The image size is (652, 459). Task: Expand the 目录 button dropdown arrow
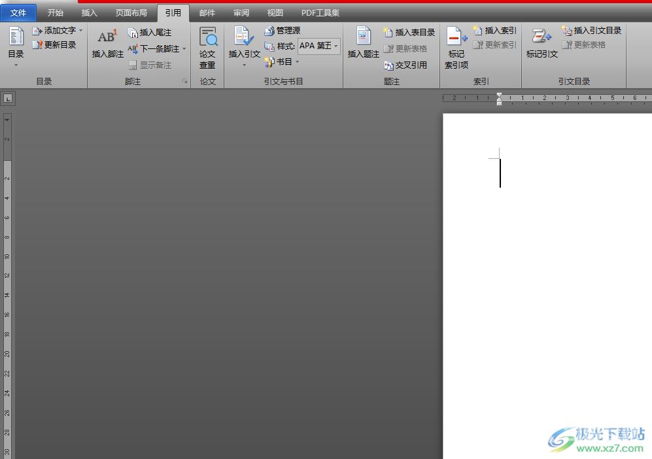[16, 65]
